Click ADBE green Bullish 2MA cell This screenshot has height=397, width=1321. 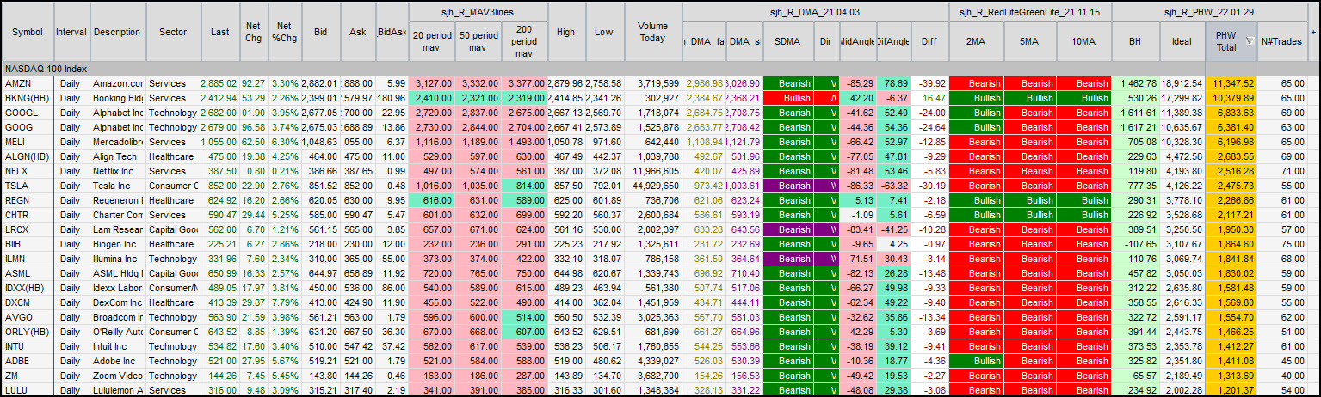pos(976,361)
